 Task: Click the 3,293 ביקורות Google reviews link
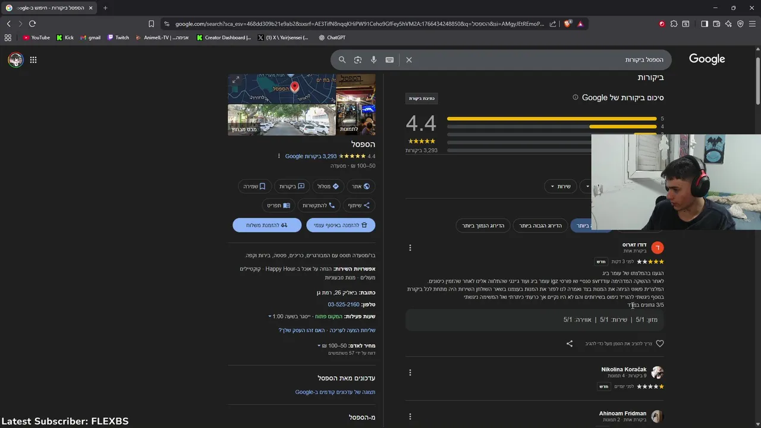(x=311, y=156)
